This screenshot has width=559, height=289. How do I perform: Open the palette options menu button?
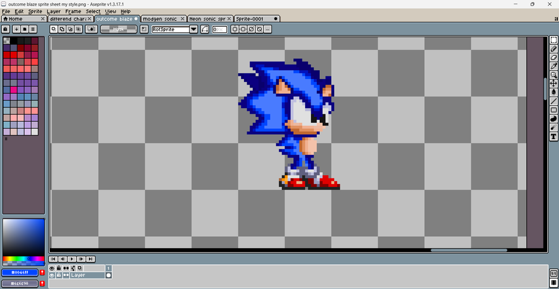[x=33, y=29]
